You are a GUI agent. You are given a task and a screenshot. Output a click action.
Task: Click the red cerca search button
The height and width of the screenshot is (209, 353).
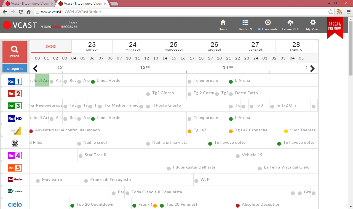pos(15,52)
